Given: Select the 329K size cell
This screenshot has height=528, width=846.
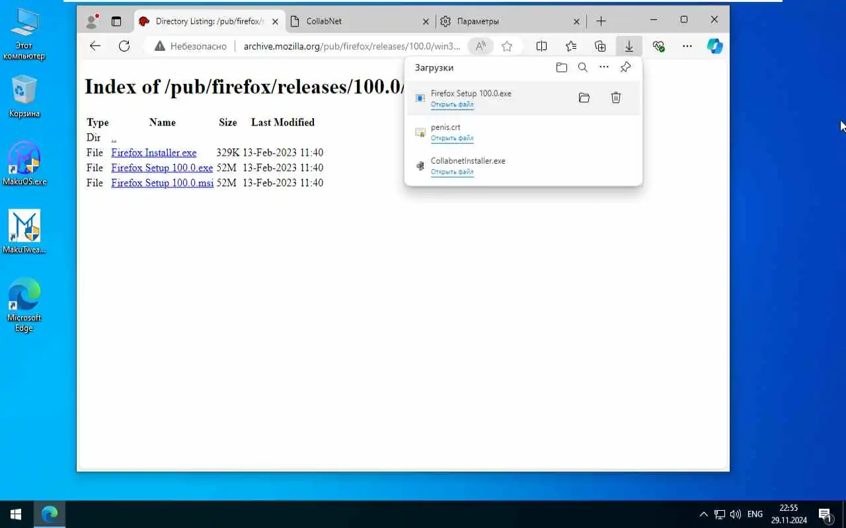Looking at the screenshot, I should (227, 152).
